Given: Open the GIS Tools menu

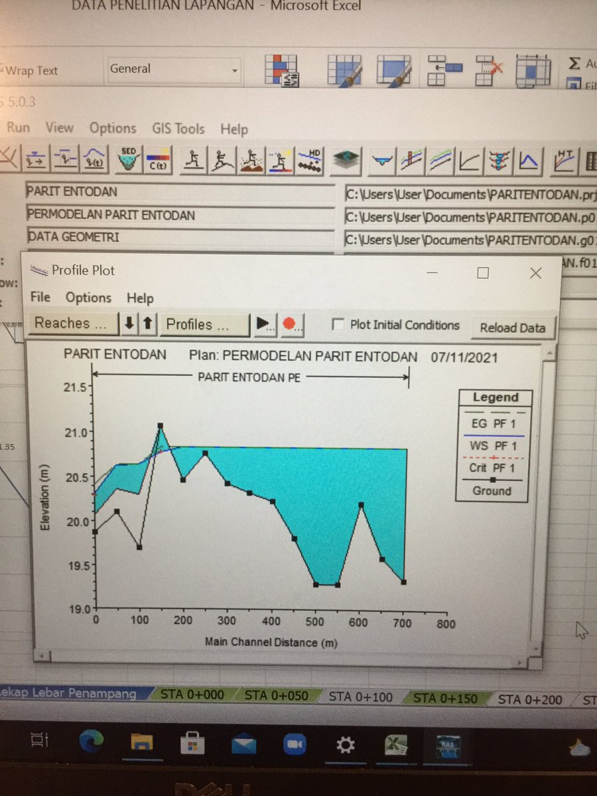Looking at the screenshot, I should coord(178,129).
